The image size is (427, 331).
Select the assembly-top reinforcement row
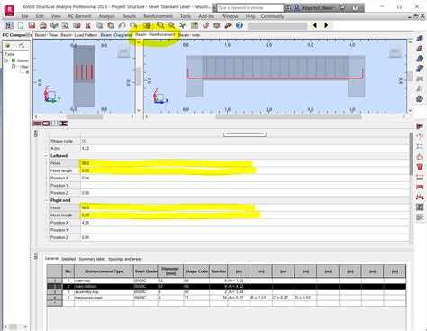(x=226, y=292)
